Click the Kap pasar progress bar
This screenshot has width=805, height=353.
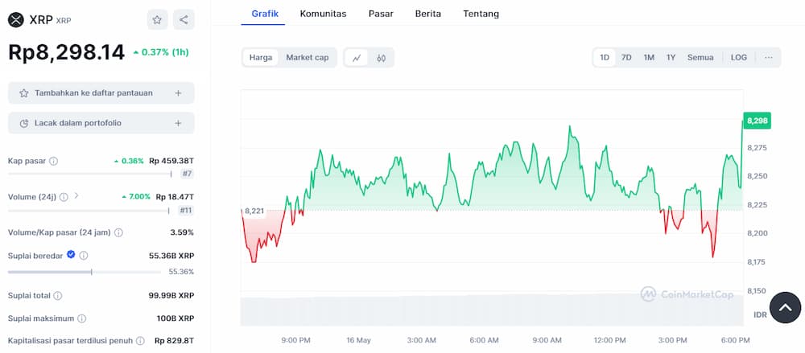tap(90, 174)
